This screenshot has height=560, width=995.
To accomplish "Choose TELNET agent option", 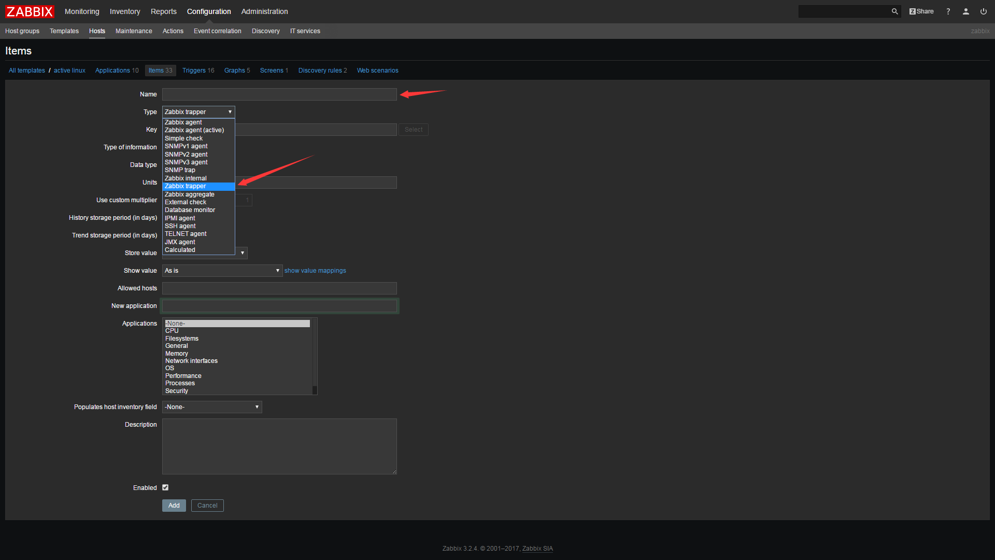I will pos(198,234).
